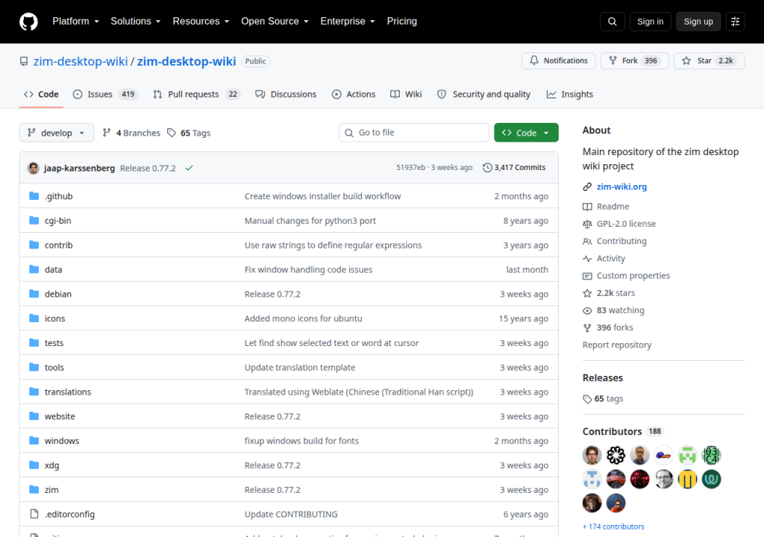Click the Sign in button
764x537 pixels.
pos(650,22)
